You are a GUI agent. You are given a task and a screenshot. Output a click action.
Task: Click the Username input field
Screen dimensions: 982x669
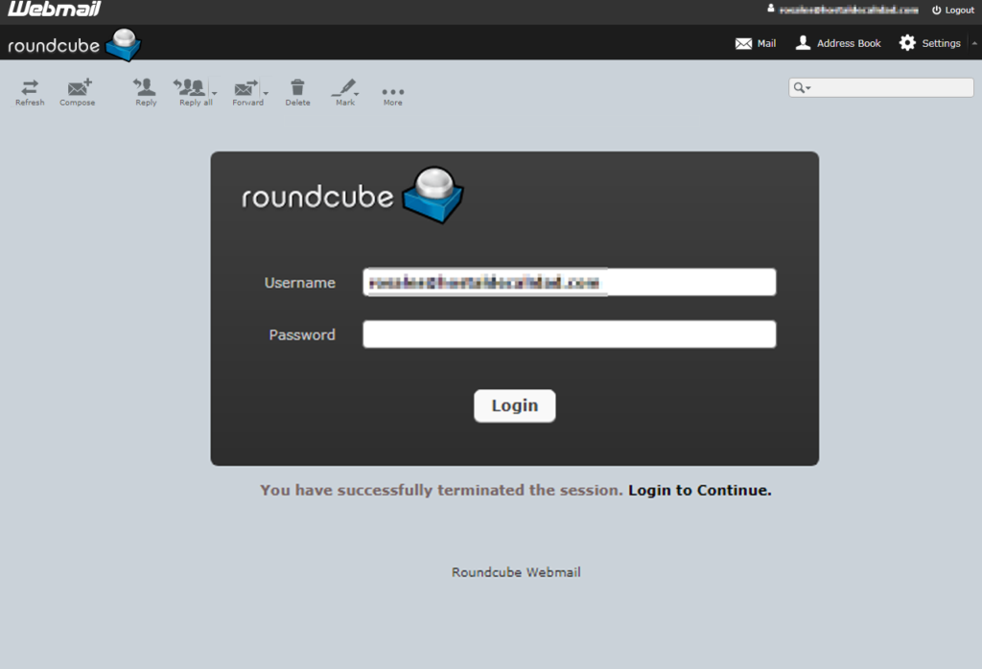[x=570, y=282]
